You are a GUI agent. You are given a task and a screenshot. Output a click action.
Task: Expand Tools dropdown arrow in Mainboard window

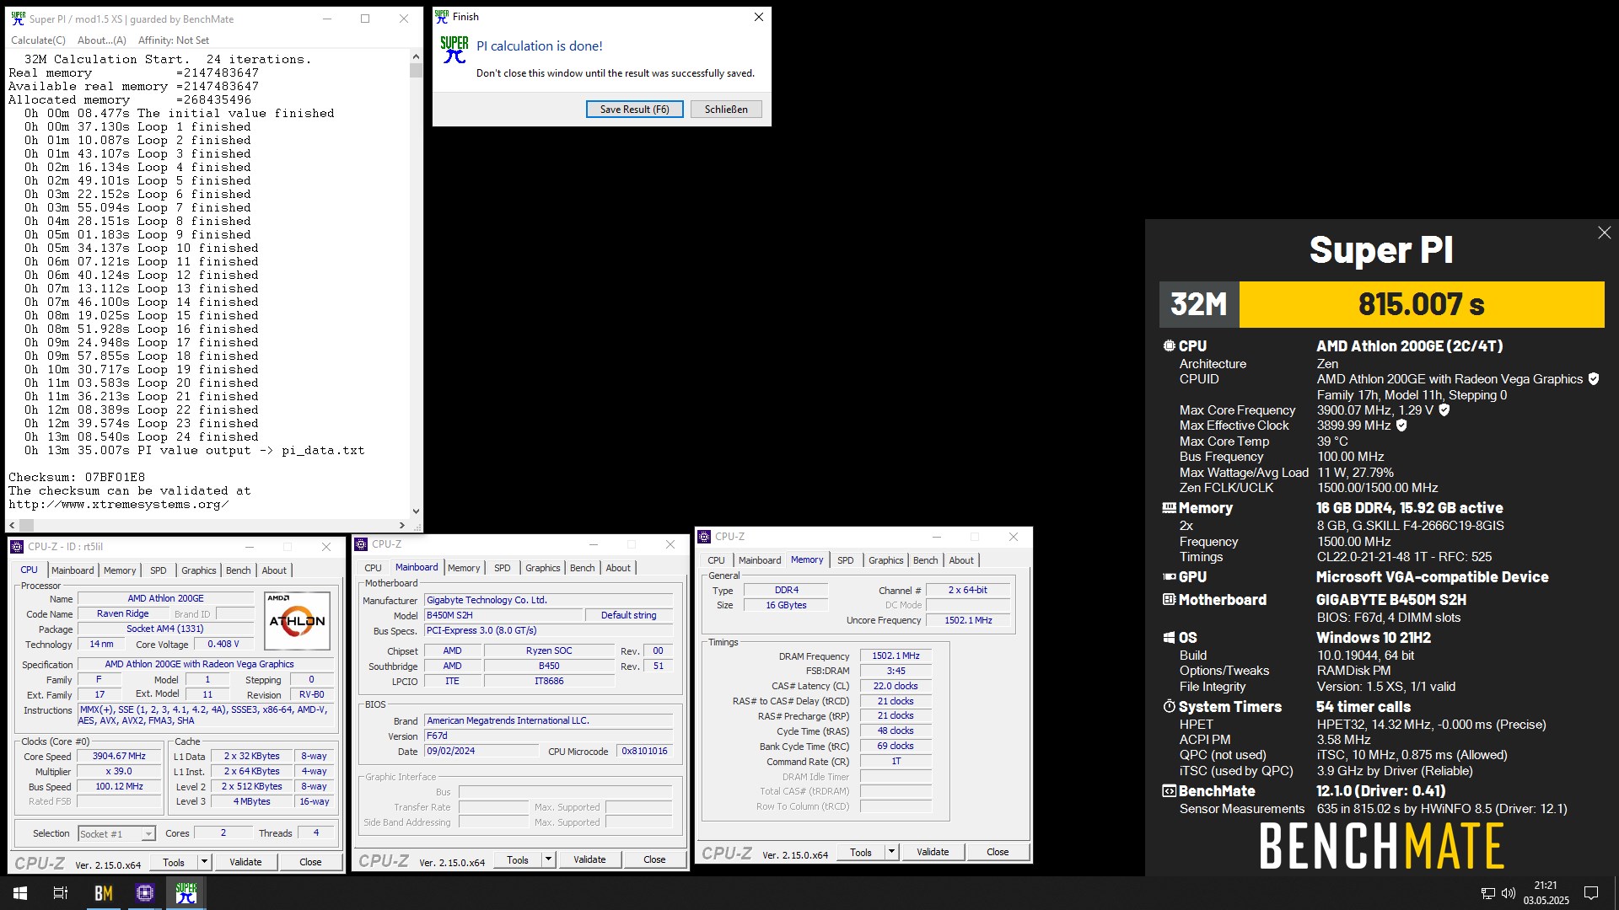[x=548, y=859]
